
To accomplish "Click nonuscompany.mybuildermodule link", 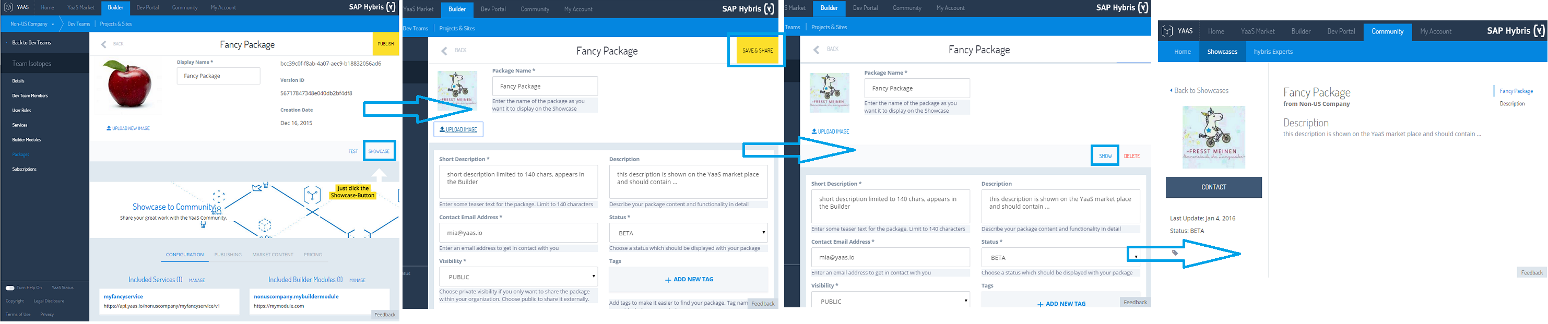I will click(x=296, y=296).
